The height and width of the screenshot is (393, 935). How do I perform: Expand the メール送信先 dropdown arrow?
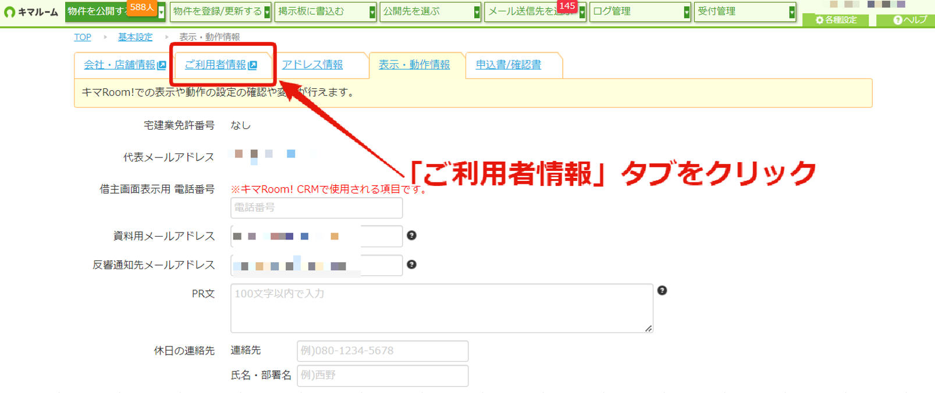coord(582,12)
